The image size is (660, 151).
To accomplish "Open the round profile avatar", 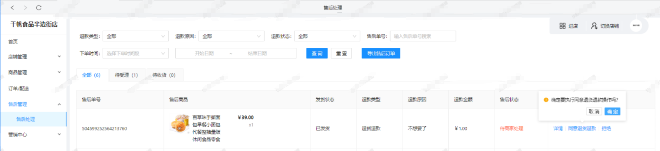I will (x=636, y=26).
